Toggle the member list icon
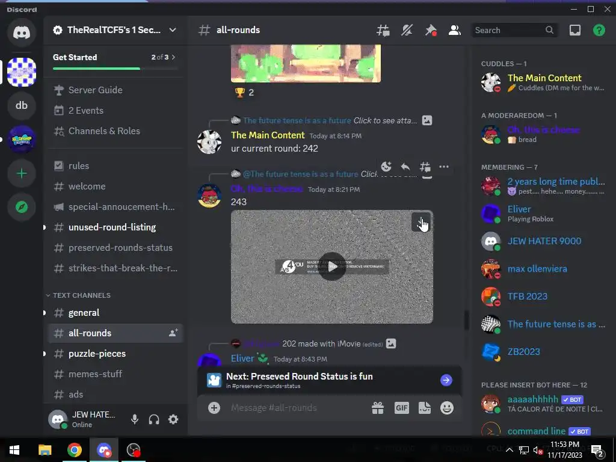 [x=455, y=30]
